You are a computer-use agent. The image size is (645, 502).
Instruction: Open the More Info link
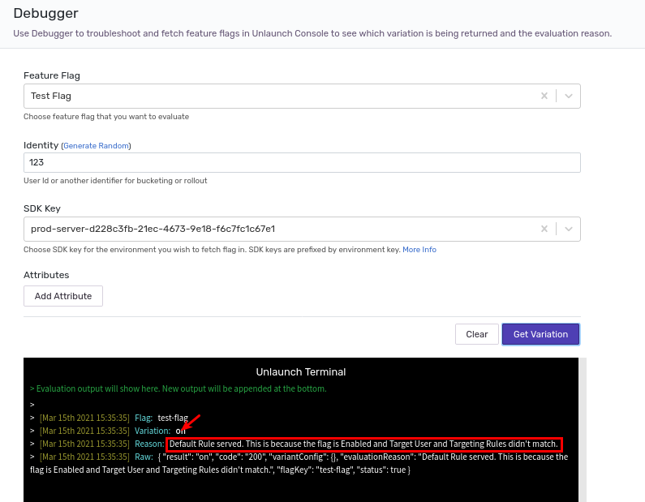419,250
